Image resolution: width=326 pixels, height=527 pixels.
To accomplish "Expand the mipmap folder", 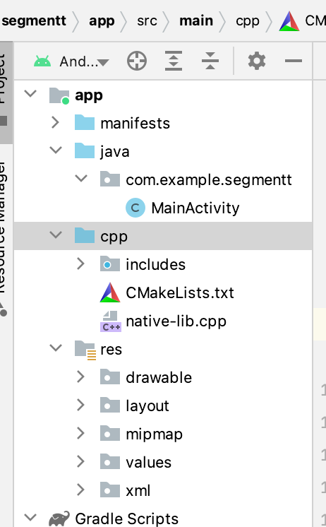I will coord(80,433).
